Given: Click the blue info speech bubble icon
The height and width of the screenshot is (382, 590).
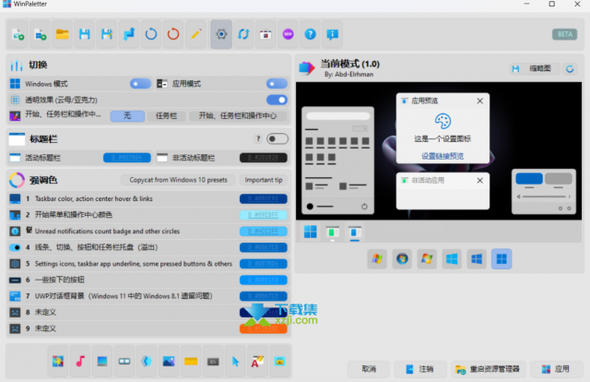Looking at the screenshot, I should point(333,35).
